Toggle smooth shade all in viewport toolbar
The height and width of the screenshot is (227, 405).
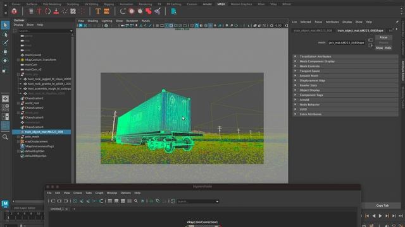[x=197, y=25]
